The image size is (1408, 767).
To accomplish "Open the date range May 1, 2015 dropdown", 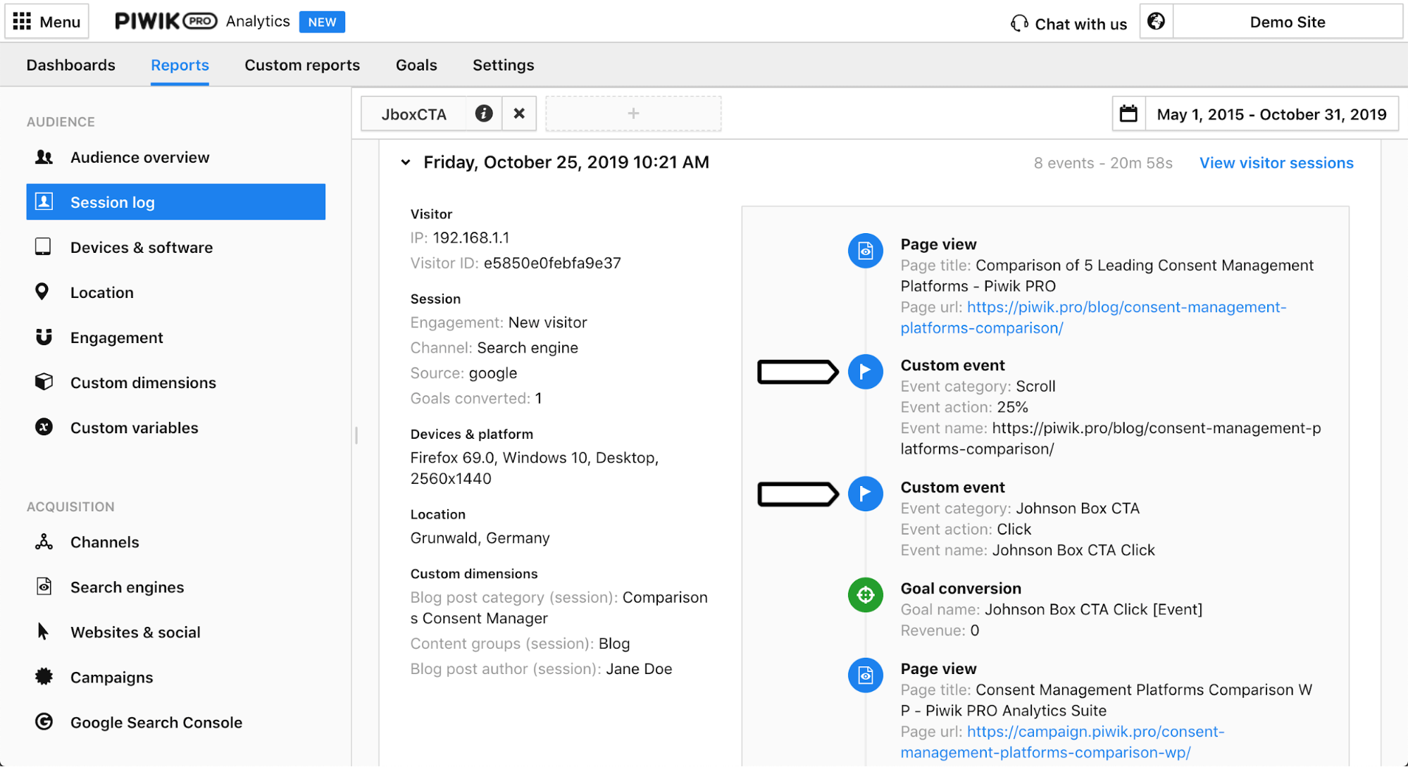I will [x=1271, y=114].
